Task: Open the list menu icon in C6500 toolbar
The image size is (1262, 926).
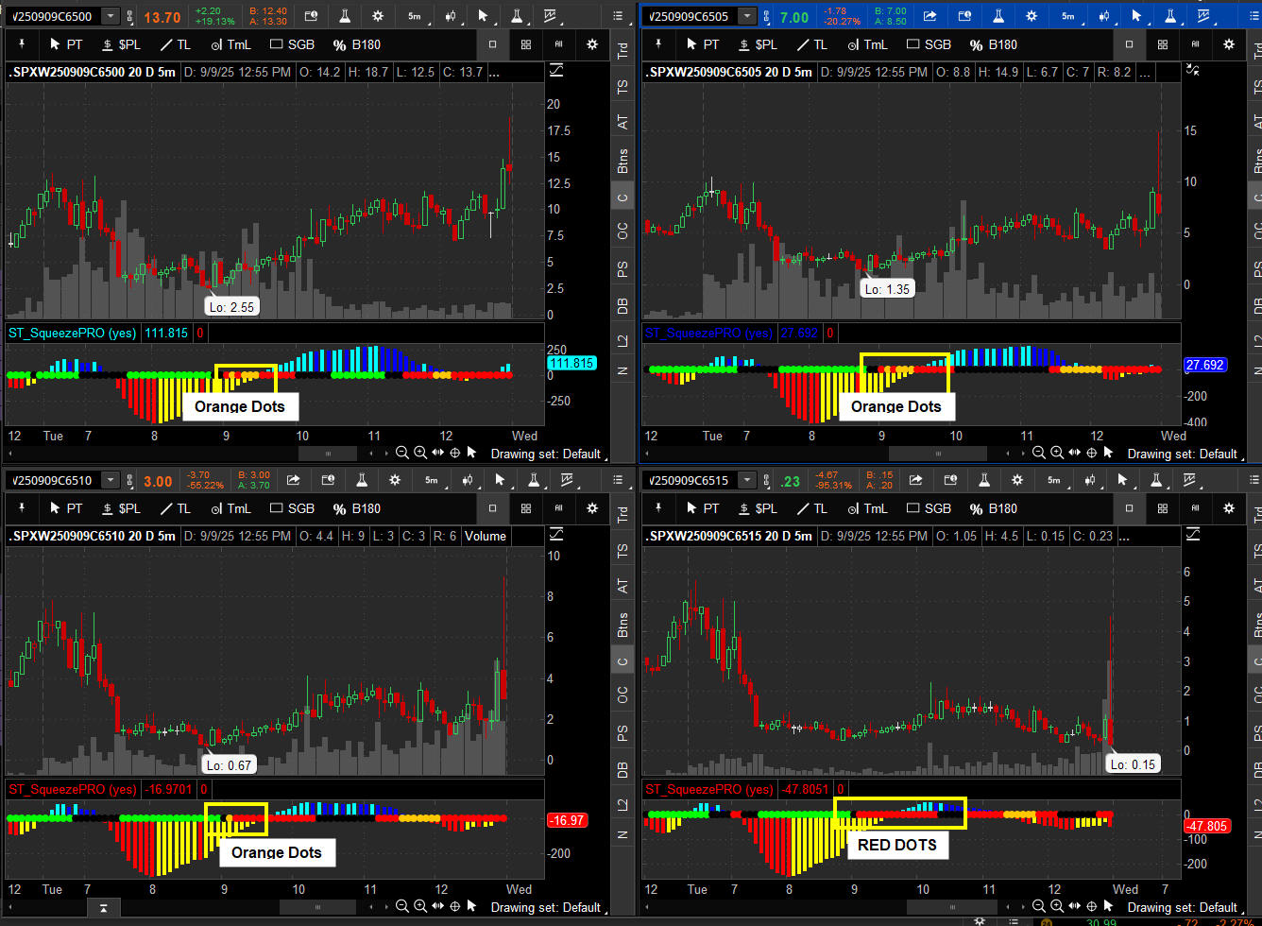Action: (618, 16)
